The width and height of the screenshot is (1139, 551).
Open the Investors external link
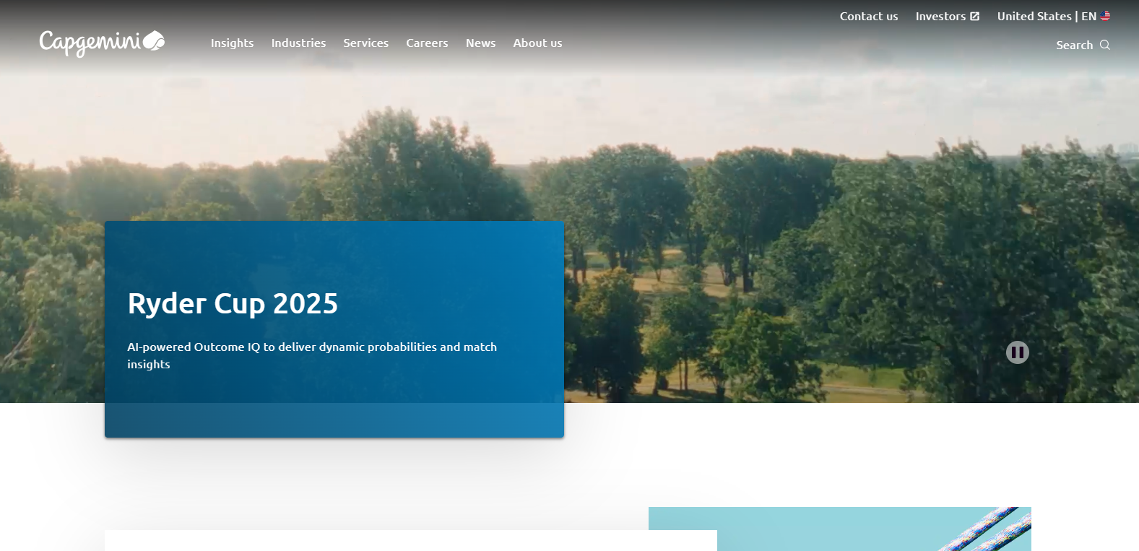coord(947,16)
